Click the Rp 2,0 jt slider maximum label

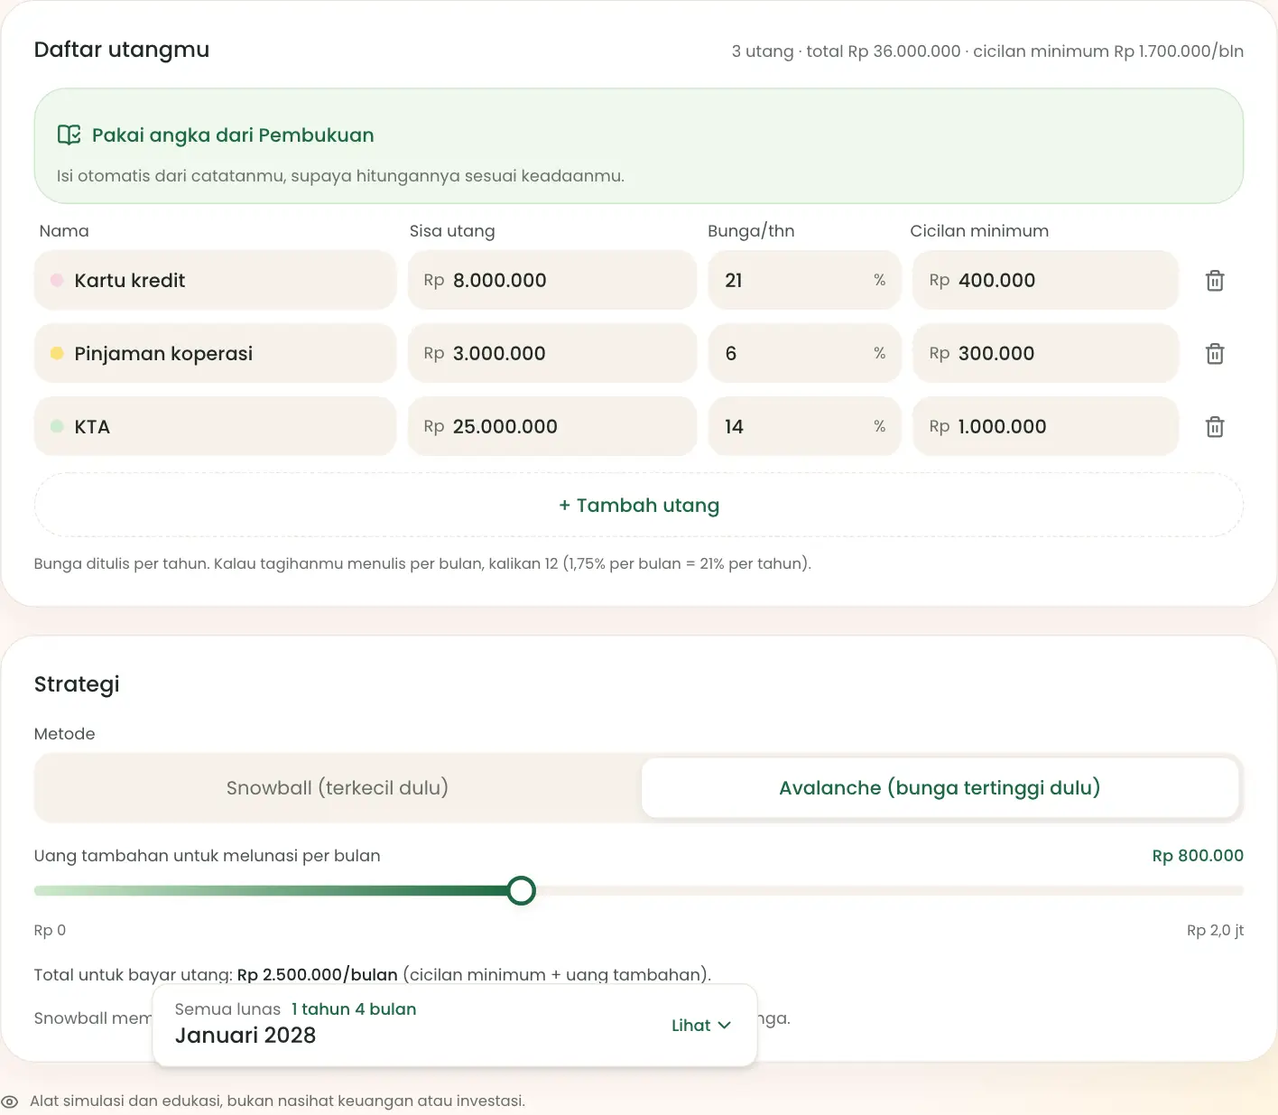(1215, 931)
